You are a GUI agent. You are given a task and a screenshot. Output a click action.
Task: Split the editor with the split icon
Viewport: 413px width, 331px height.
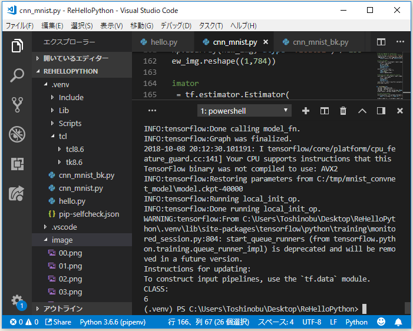pos(381,42)
